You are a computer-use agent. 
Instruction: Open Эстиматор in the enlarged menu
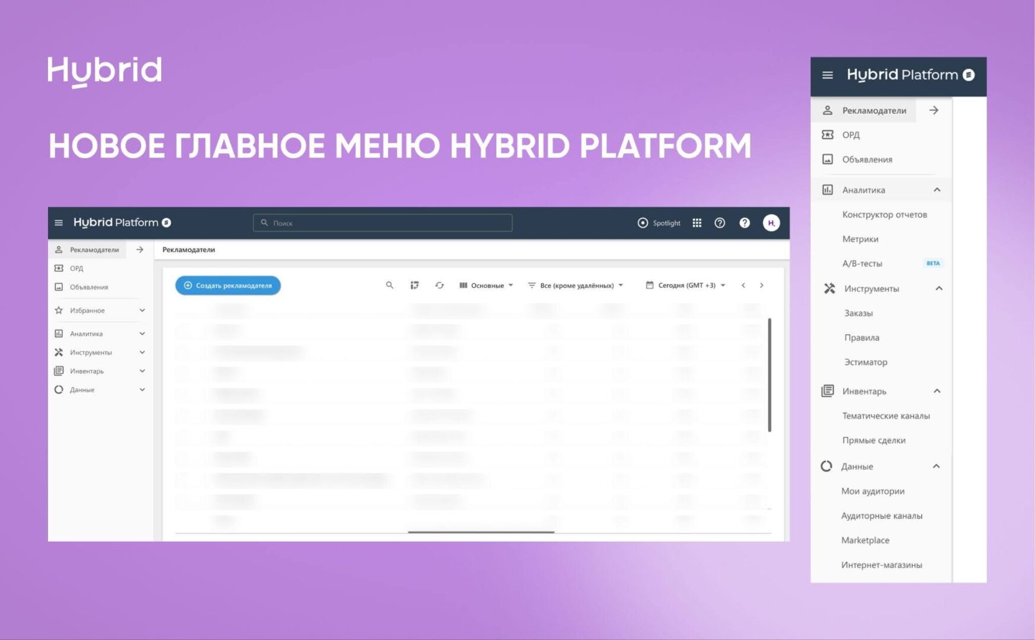pyautogui.click(x=865, y=362)
